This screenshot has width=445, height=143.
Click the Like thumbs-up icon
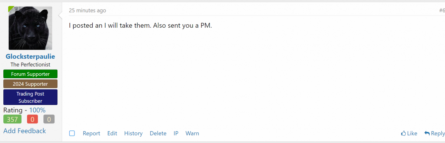(403, 133)
